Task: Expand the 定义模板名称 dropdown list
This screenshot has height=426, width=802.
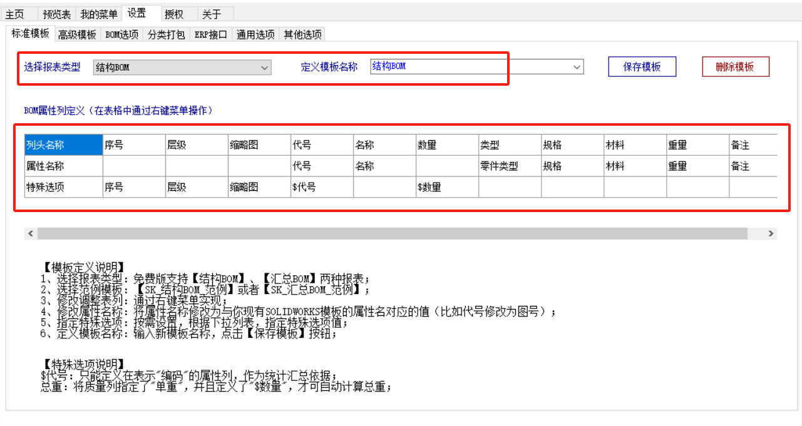Action: [577, 66]
